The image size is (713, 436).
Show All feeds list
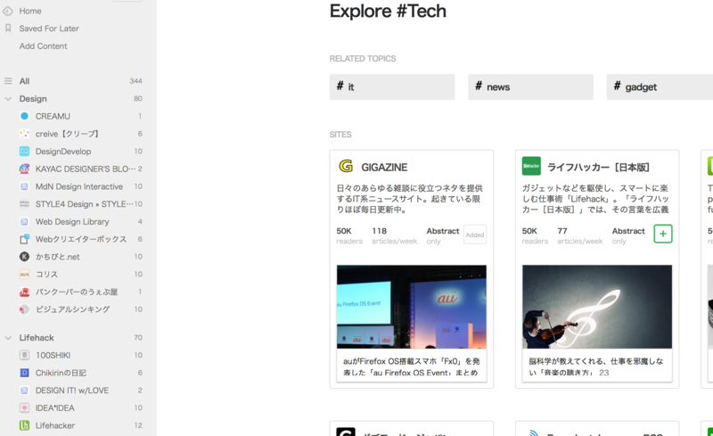(25, 81)
